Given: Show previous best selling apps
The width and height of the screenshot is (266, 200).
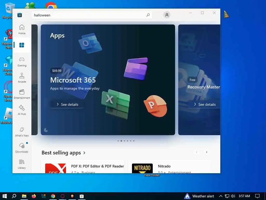Looking at the screenshot, I should 196,152.
